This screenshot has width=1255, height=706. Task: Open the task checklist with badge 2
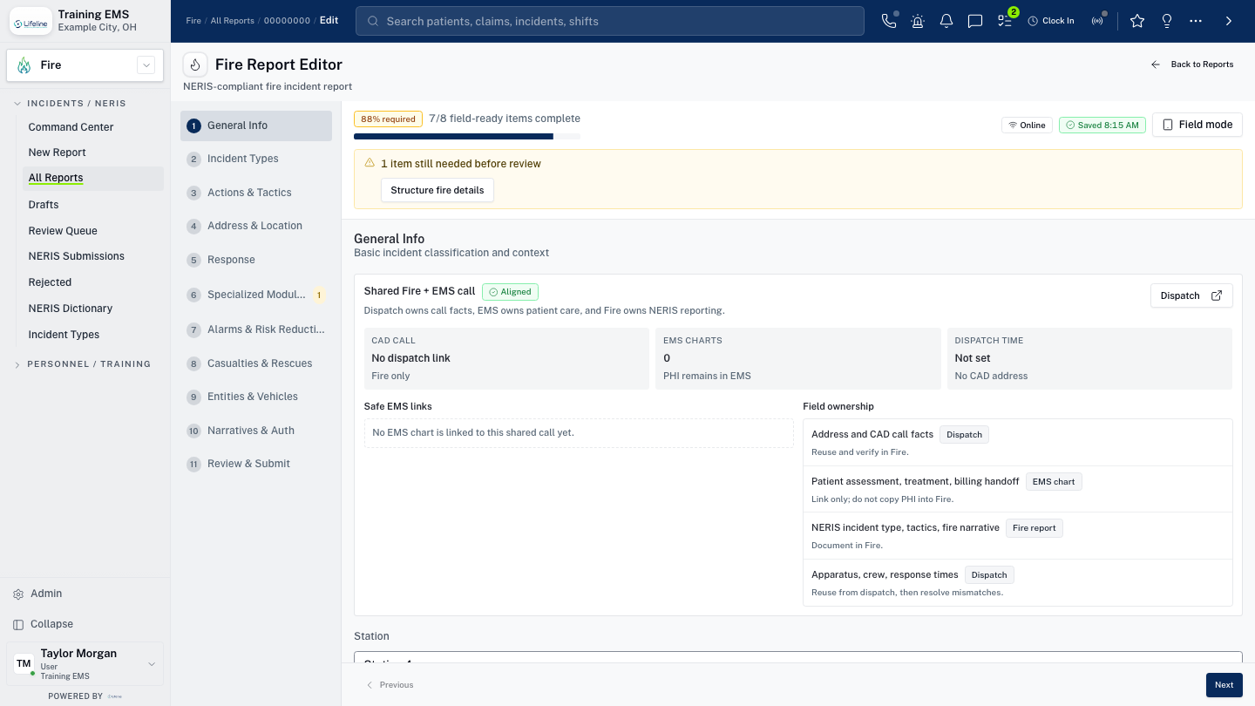click(1006, 19)
